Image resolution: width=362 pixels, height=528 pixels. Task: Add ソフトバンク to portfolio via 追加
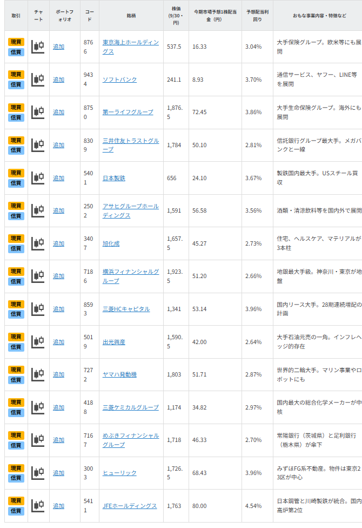click(x=58, y=80)
